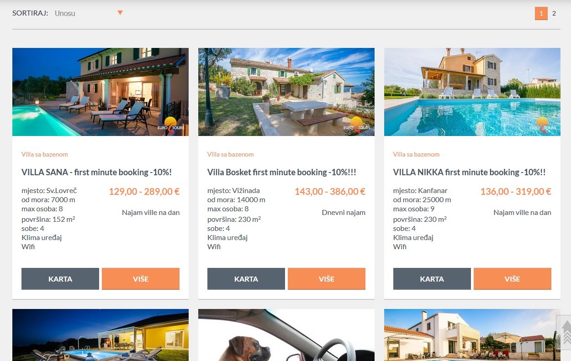Open the night pool villa thumbnail at bottom
This screenshot has height=361, width=571.
pos(100,335)
